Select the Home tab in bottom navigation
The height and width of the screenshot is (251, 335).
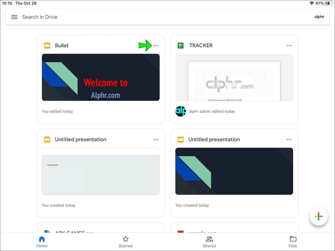pos(42,241)
